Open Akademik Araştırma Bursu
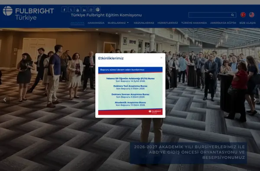This screenshot has width=260, height=171. (x=130, y=103)
